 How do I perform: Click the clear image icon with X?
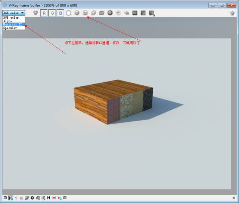point(110,13)
